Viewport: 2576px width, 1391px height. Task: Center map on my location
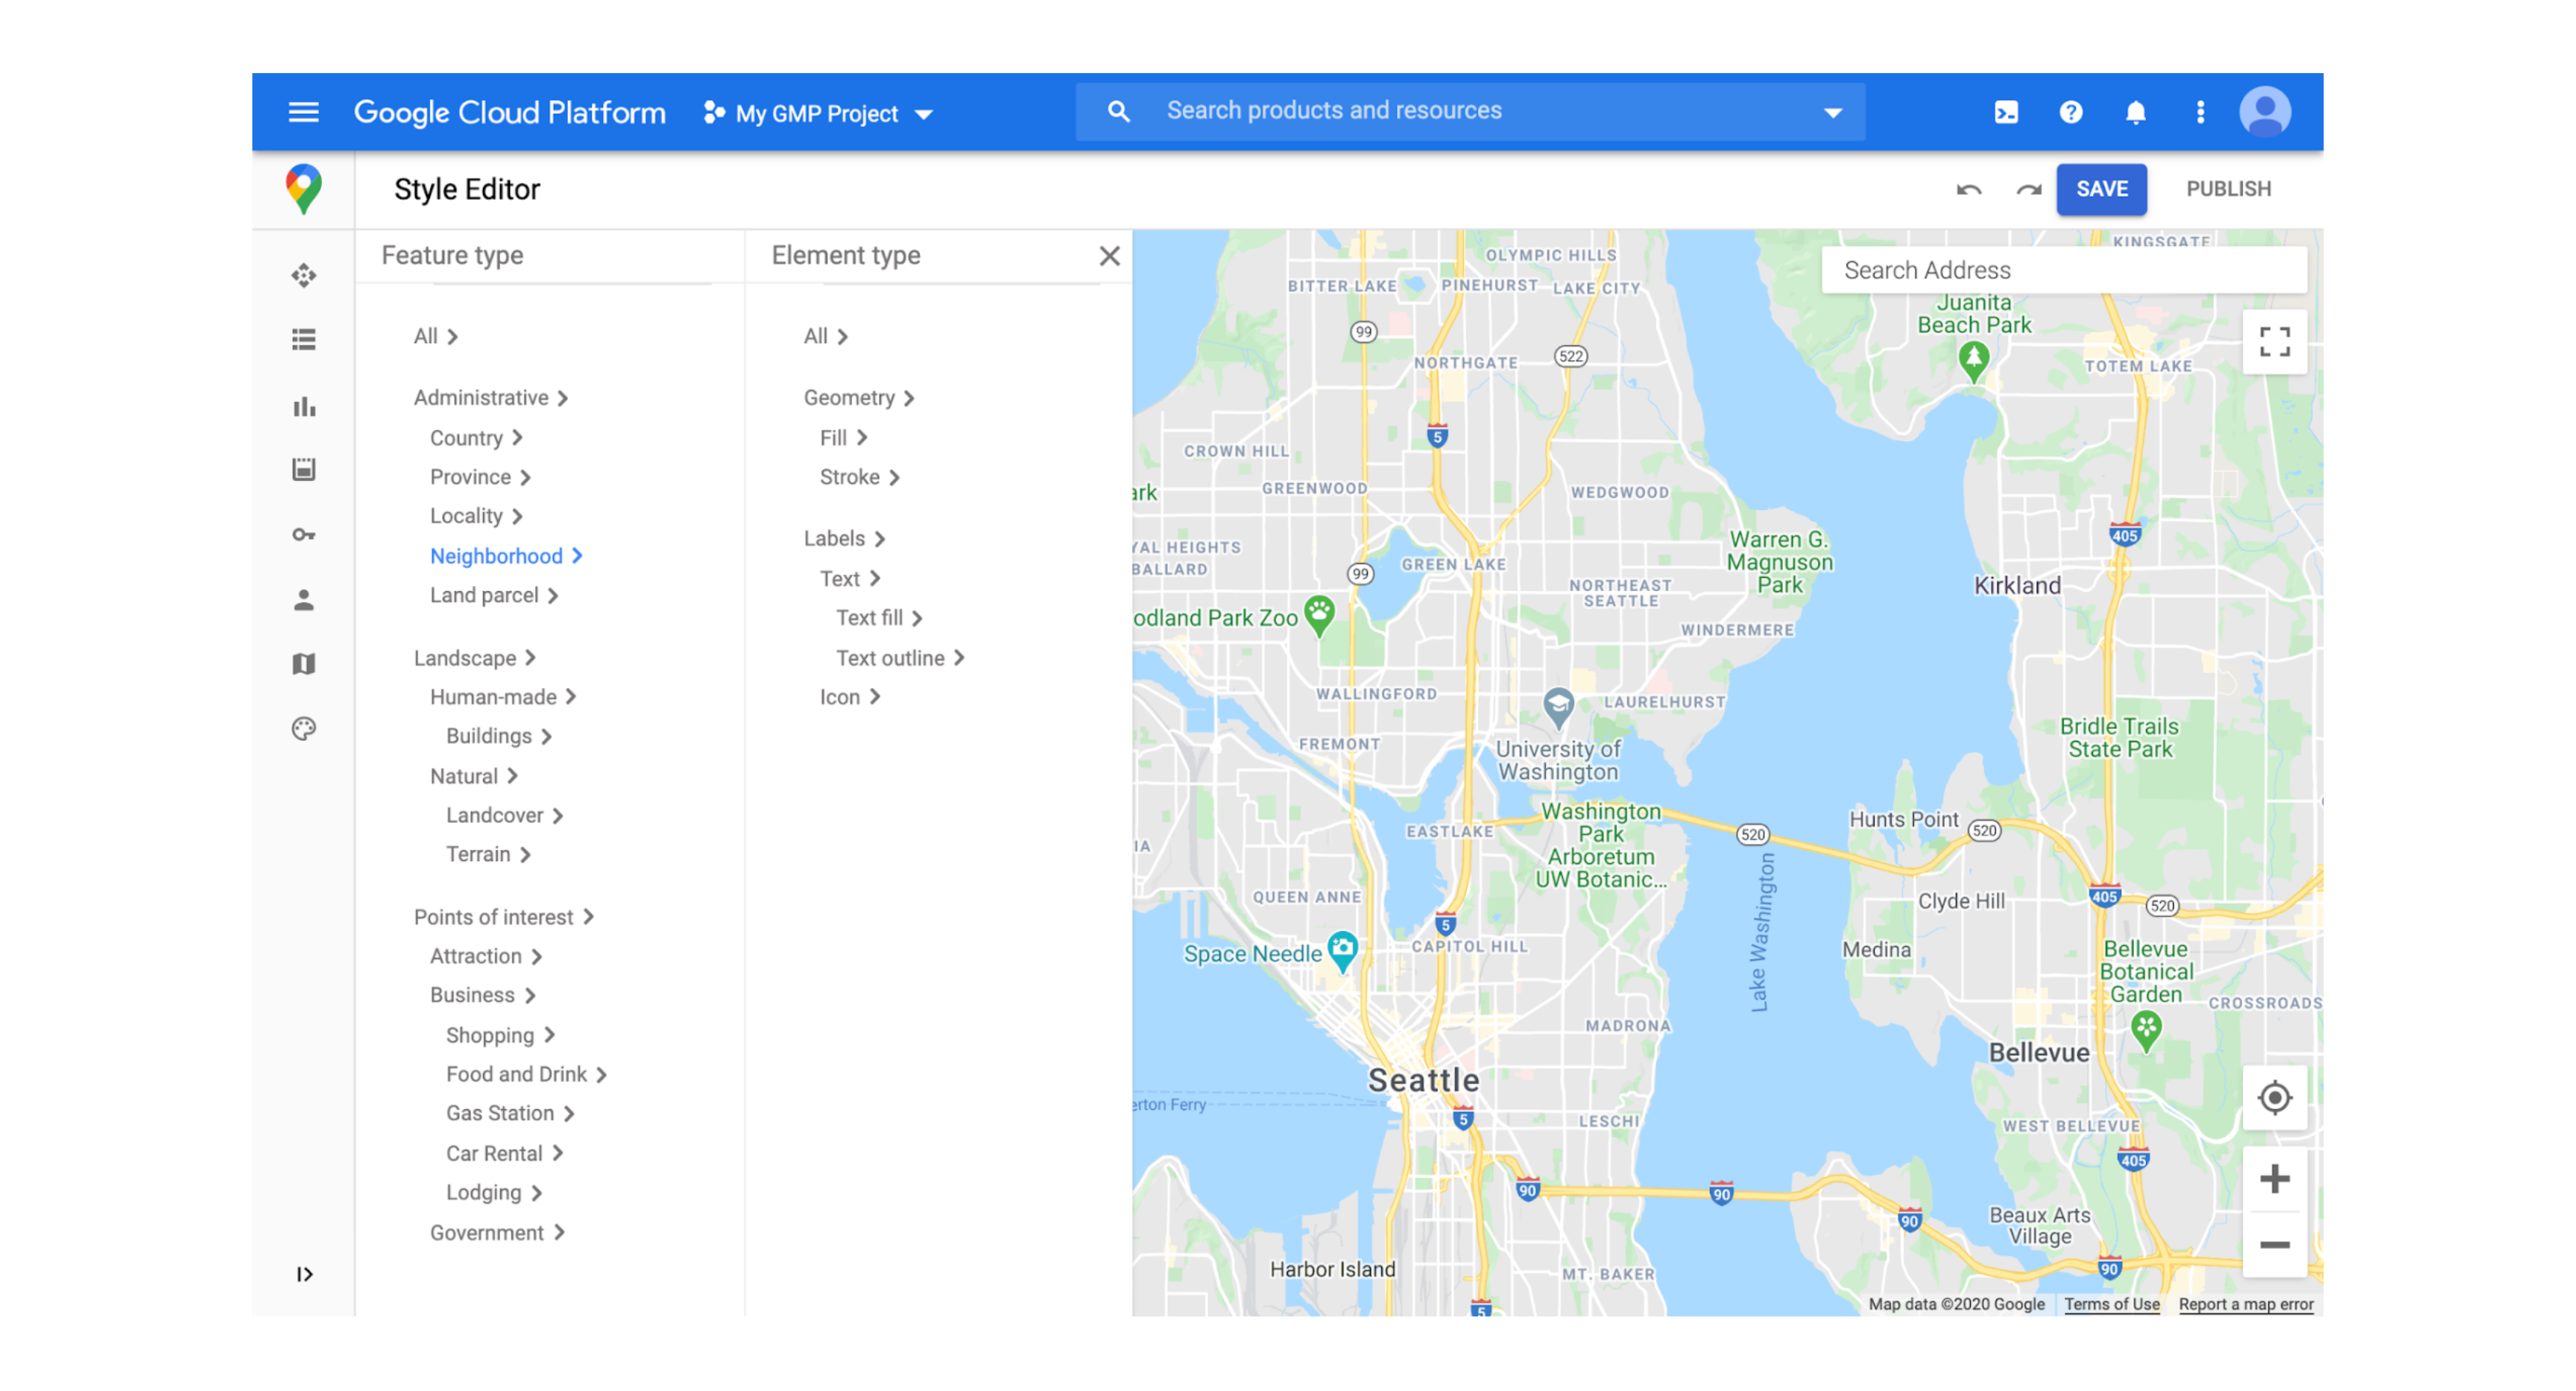pos(2274,1097)
